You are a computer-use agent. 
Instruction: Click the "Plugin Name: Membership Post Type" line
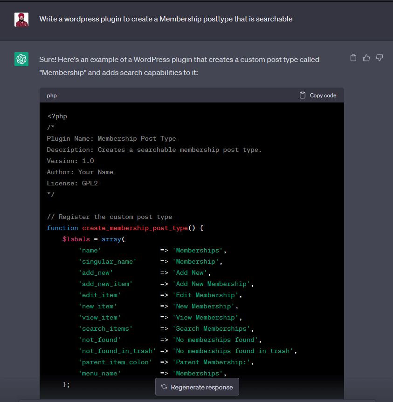tap(111, 138)
